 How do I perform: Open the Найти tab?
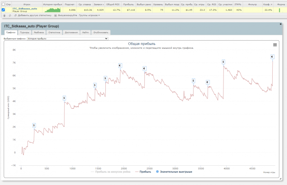point(85,32)
